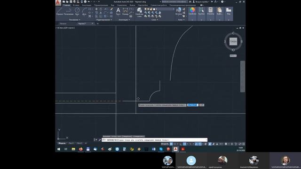Click the vertical navigation bar on right side
The height and width of the screenshot is (169, 301).
pos(243,77)
